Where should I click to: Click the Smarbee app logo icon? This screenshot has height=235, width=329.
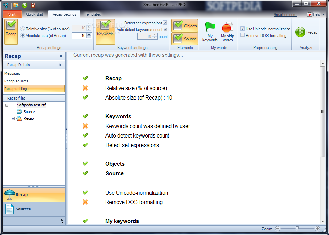tap(6, 5)
